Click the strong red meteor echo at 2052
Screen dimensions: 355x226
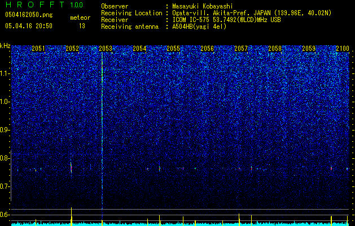tap(71, 168)
